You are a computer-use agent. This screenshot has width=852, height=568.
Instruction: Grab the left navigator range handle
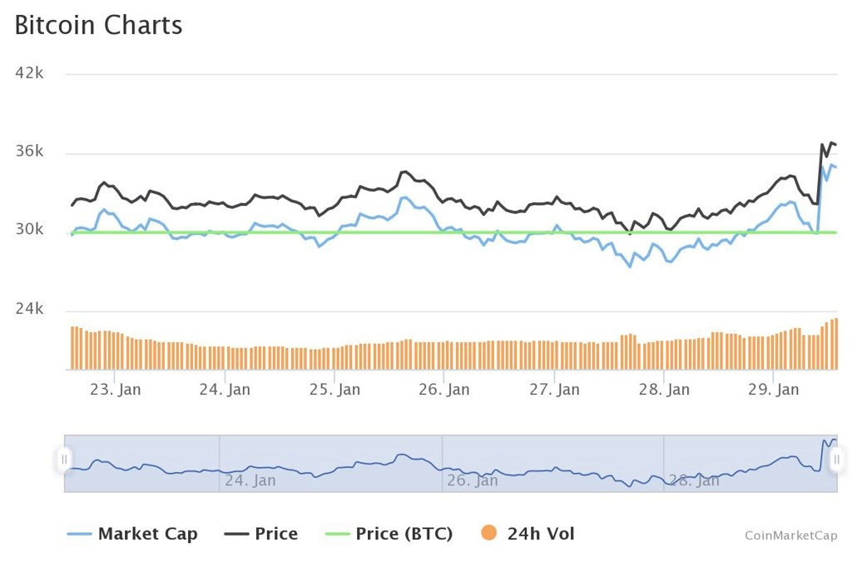[64, 460]
